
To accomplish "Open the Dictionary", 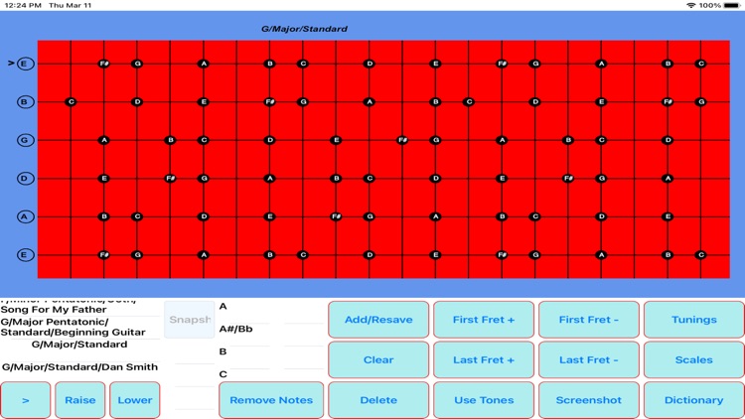I will (x=694, y=400).
